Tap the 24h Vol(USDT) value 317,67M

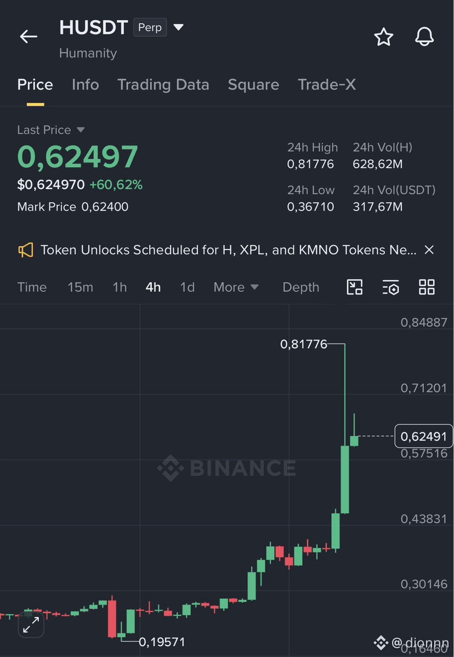[x=377, y=207]
